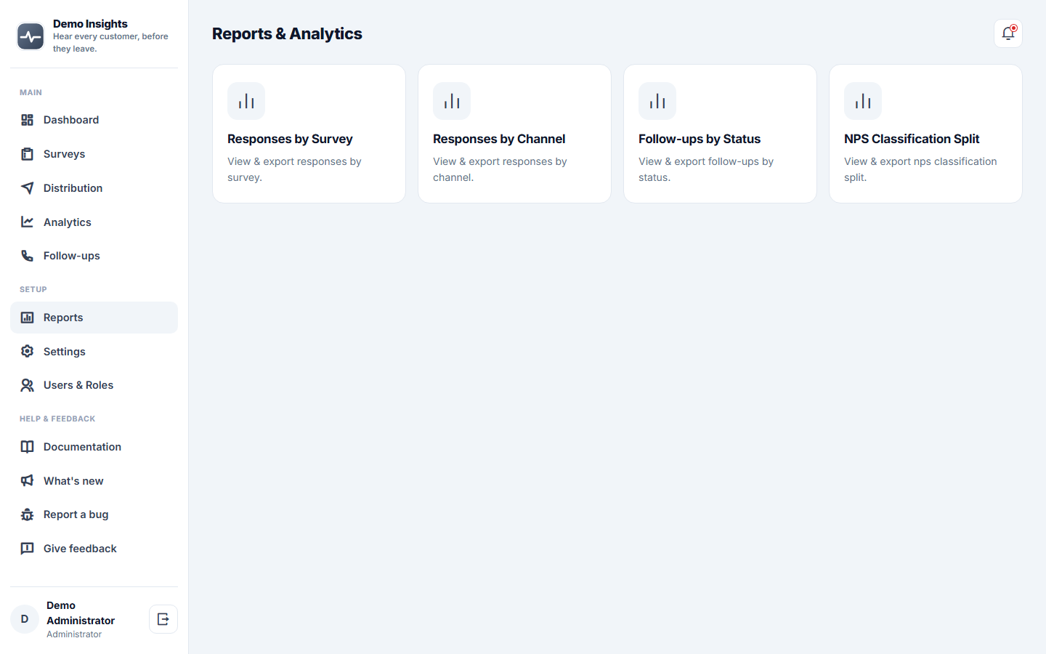This screenshot has width=1046, height=654.
Task: Click the Reports & Analytics page heading
Action: (287, 33)
